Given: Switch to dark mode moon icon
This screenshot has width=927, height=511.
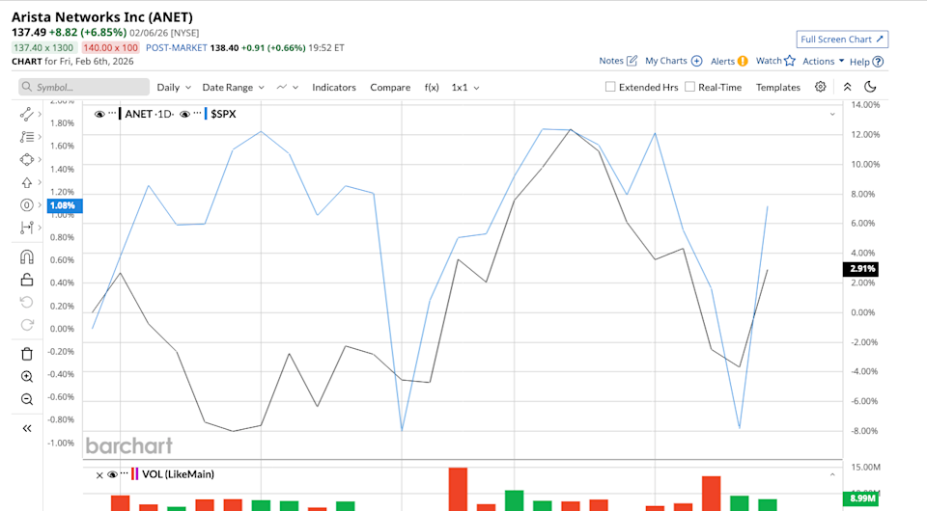Looking at the screenshot, I should click(x=870, y=87).
